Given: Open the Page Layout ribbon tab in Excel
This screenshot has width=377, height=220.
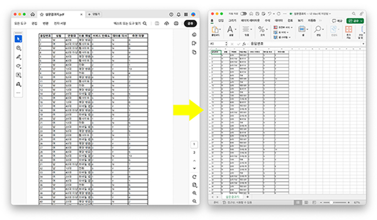Looking at the screenshot, I should (250, 21).
